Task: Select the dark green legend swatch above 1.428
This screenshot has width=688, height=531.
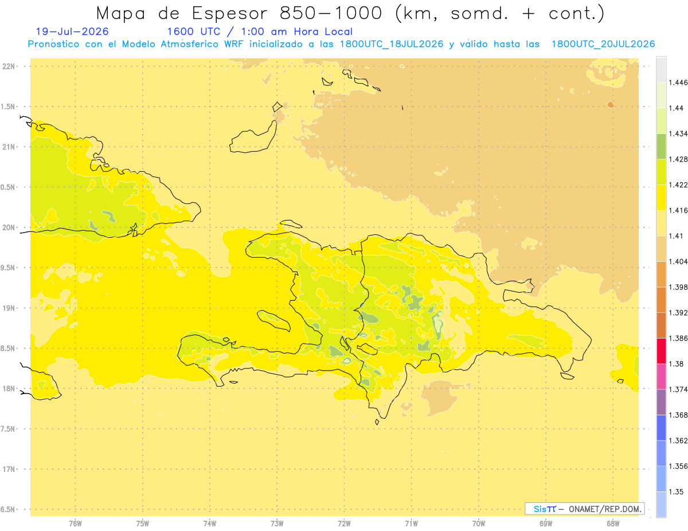Action: click(x=661, y=147)
